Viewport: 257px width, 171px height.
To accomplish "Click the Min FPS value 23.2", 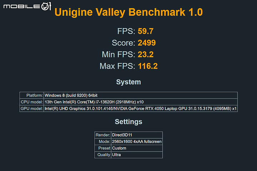I will click(146, 54).
